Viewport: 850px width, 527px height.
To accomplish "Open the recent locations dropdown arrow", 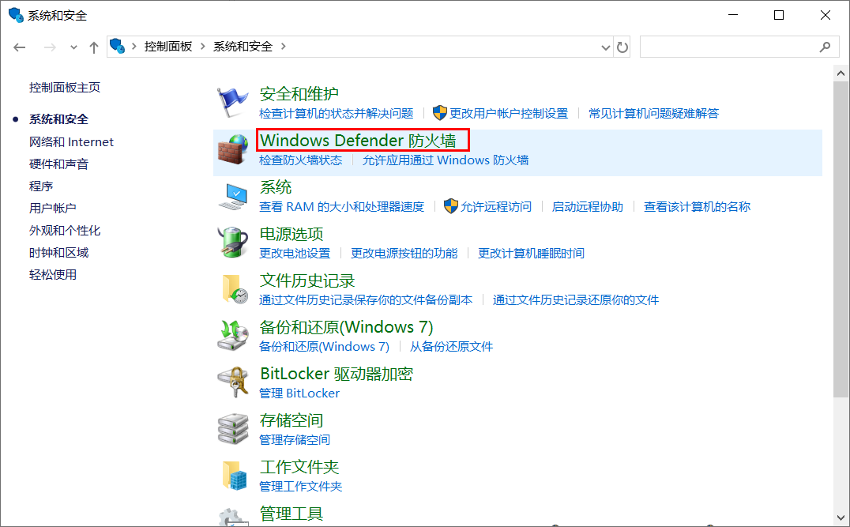I will click(73, 47).
